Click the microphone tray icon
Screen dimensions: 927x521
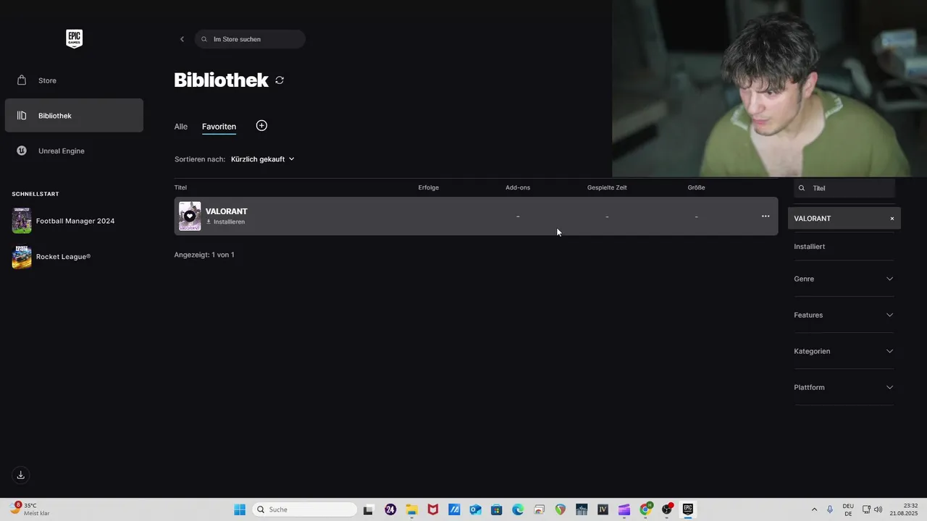830,509
